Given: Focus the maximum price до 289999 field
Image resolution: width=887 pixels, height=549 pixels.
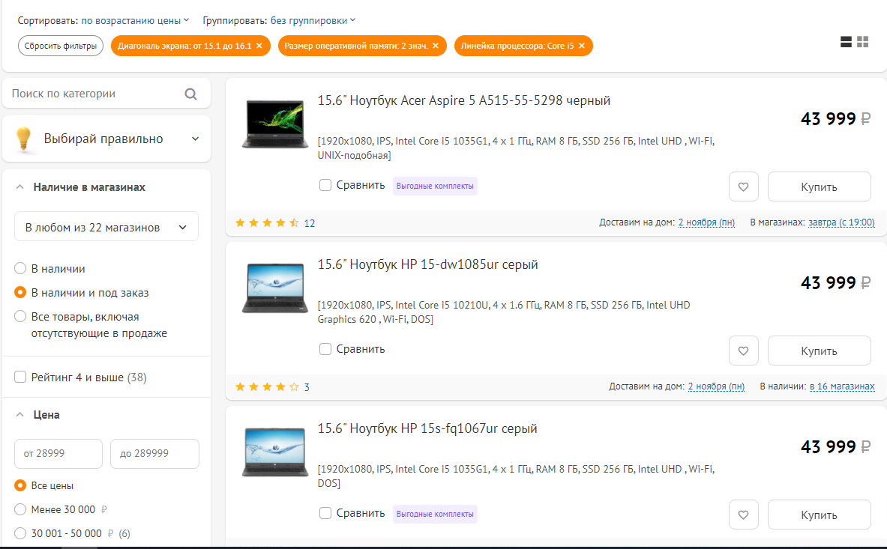Looking at the screenshot, I should (154, 454).
